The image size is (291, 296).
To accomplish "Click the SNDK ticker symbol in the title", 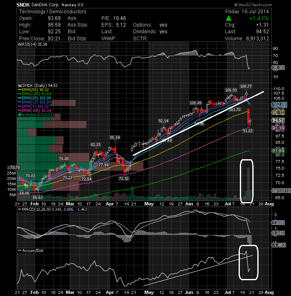I will coord(23,5).
